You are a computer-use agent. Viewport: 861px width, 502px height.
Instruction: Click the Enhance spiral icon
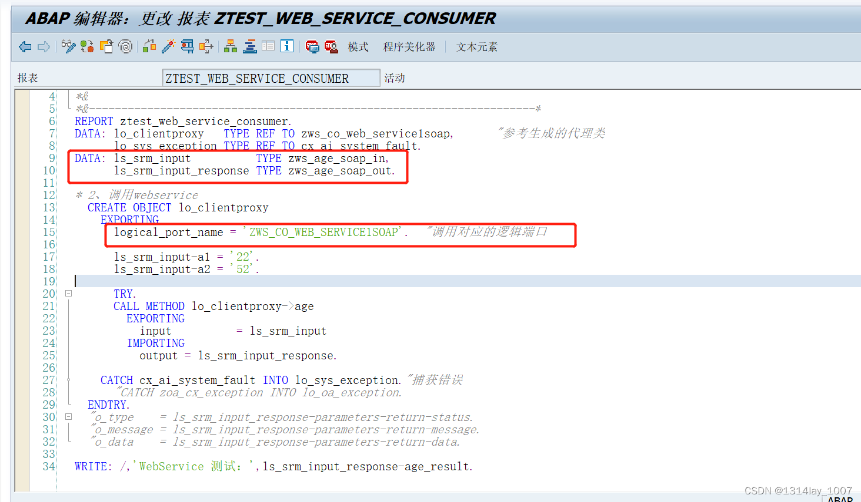pos(125,46)
